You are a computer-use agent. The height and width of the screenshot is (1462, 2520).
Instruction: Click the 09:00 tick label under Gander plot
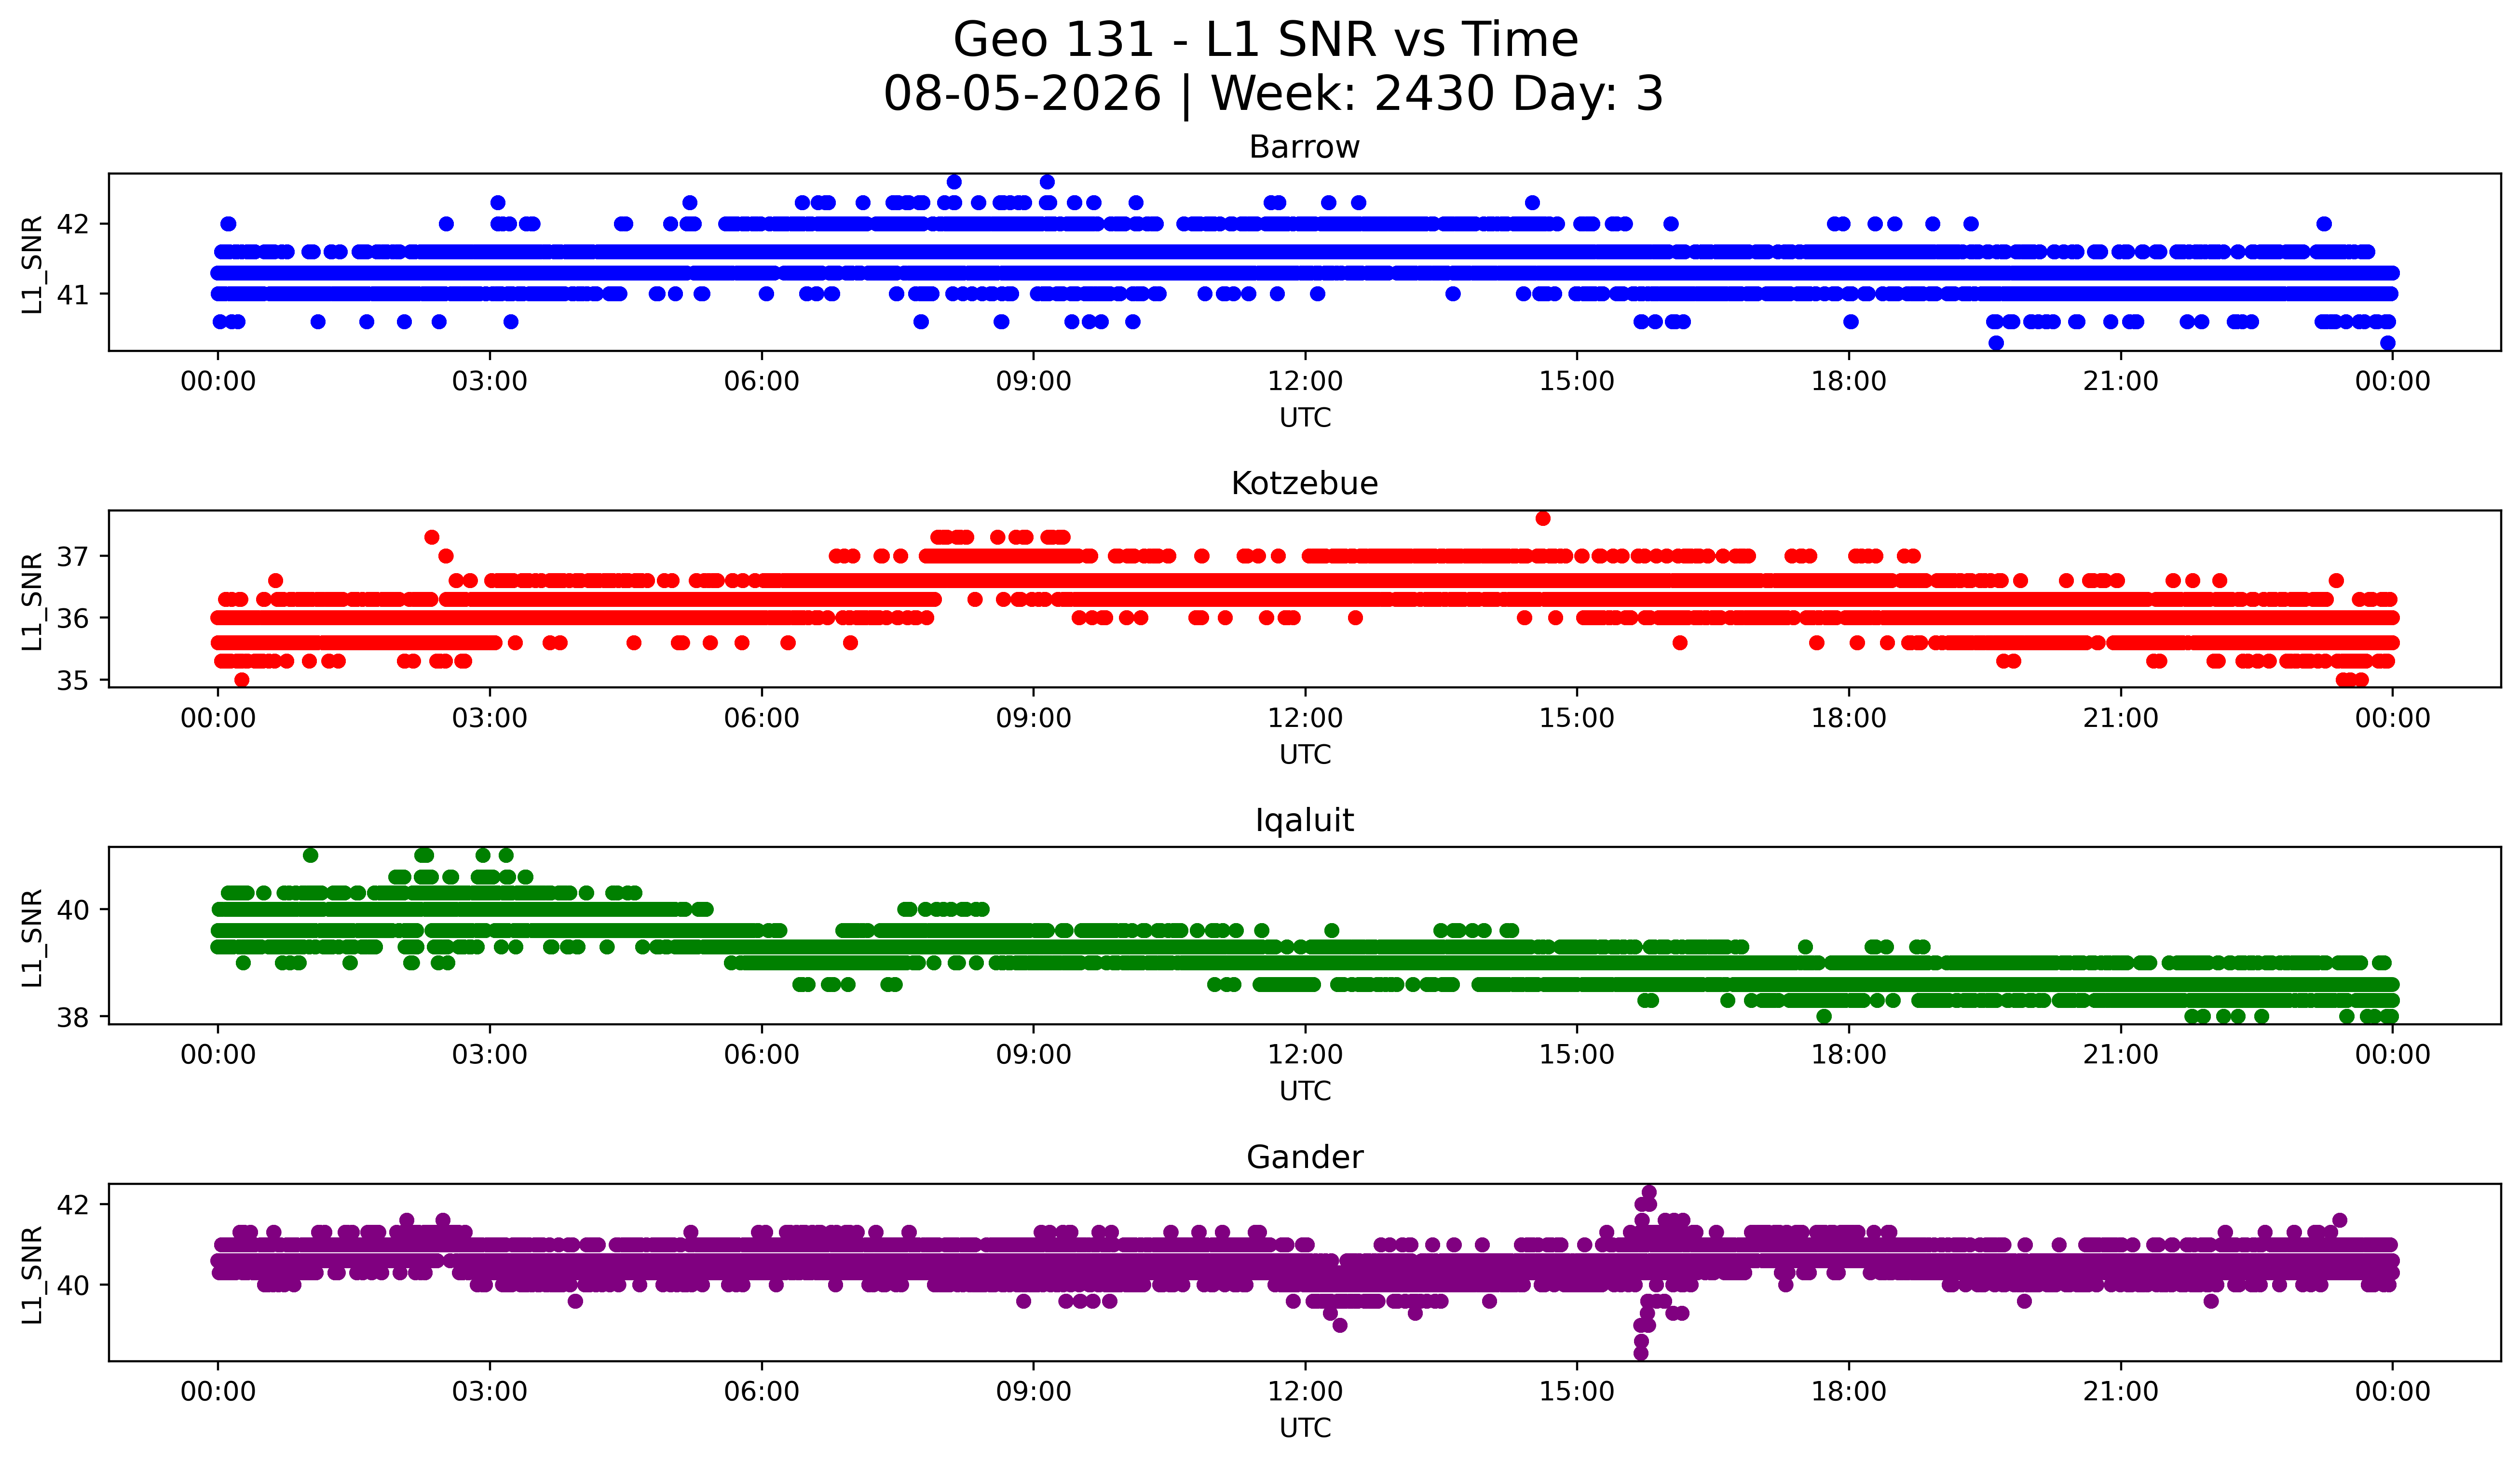[x=1033, y=1392]
